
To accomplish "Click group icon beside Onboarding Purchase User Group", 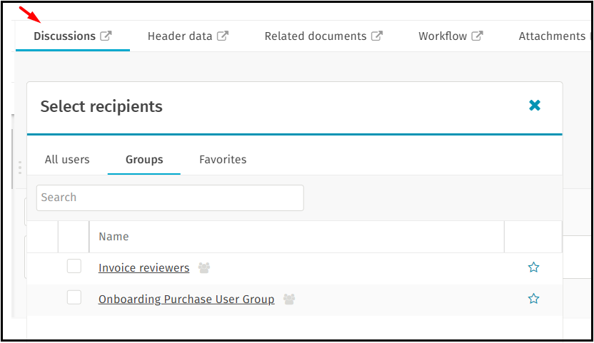I will 289,300.
